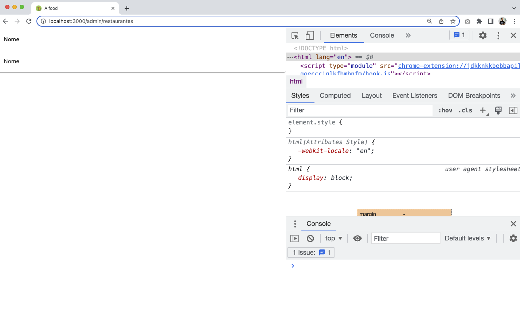Click the console Filter input
Screen dimensions: 520x324
(x=406, y=238)
